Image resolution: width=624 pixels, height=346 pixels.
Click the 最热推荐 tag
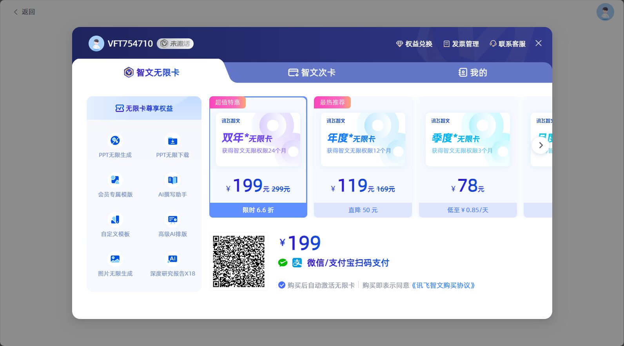coord(332,103)
